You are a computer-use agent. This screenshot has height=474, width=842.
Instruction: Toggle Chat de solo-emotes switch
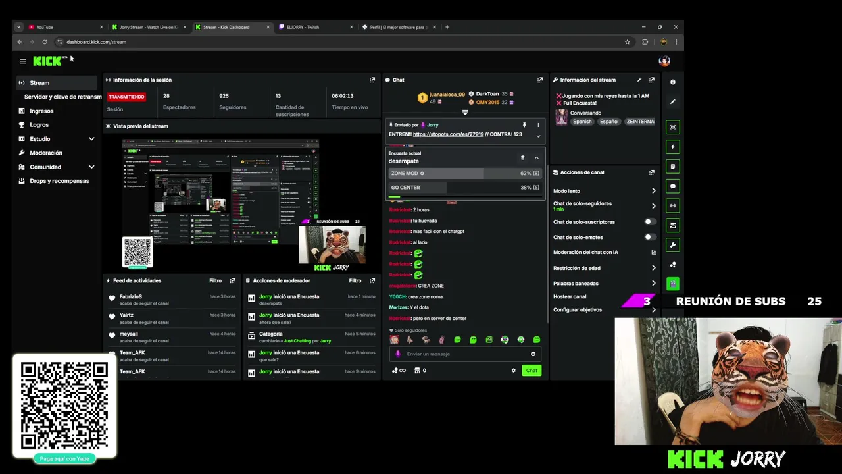click(650, 237)
